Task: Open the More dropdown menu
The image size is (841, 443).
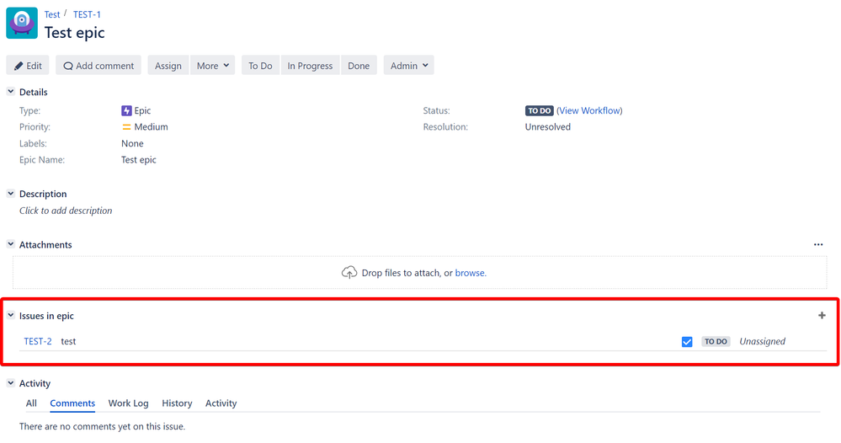Action: tap(212, 66)
